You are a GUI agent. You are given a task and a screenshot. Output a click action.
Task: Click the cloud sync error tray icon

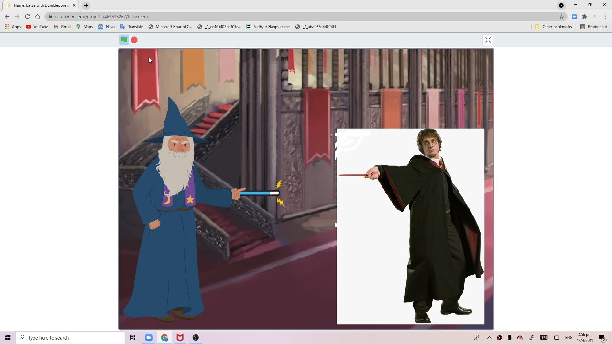520,338
